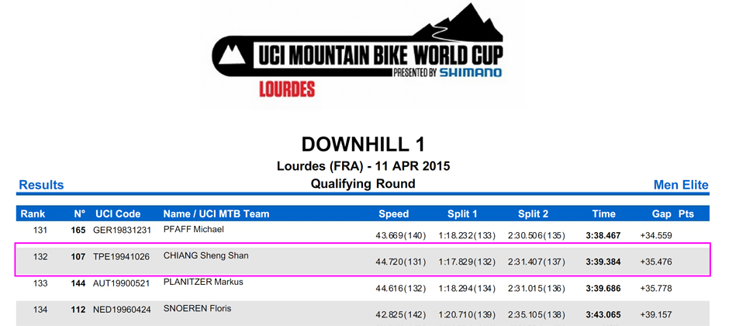Click the UCI Code column header
The width and height of the screenshot is (729, 326).
(x=118, y=214)
